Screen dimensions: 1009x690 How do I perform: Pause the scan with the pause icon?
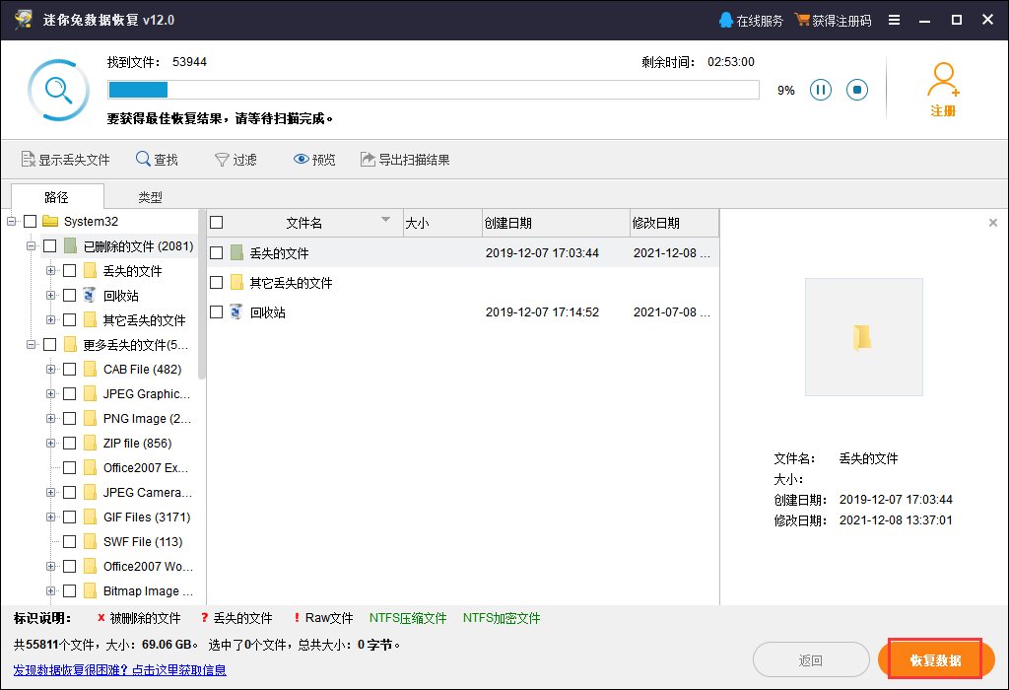coord(821,90)
